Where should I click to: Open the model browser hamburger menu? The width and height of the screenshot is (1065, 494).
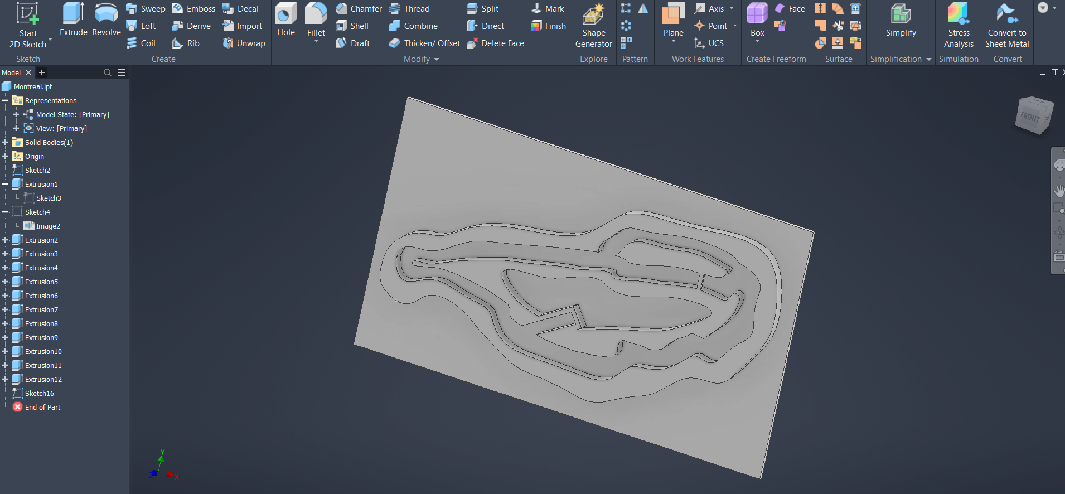pos(122,72)
